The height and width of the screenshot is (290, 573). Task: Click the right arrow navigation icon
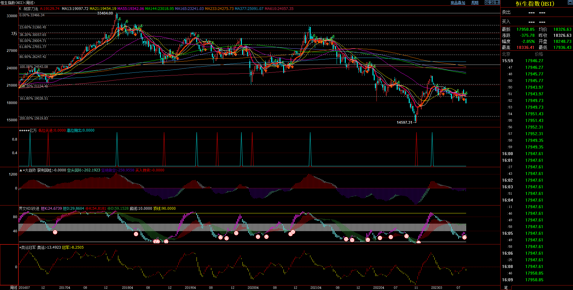coord(492,2)
